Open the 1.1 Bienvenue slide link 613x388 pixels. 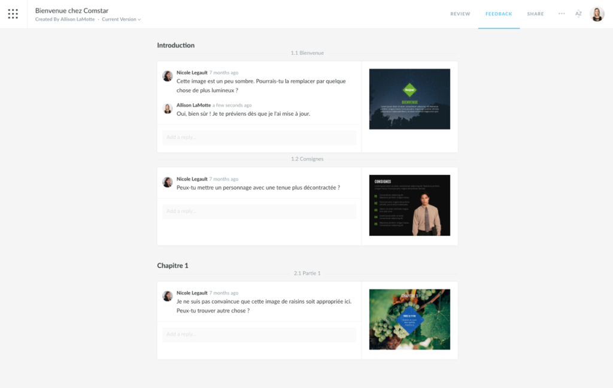306,53
